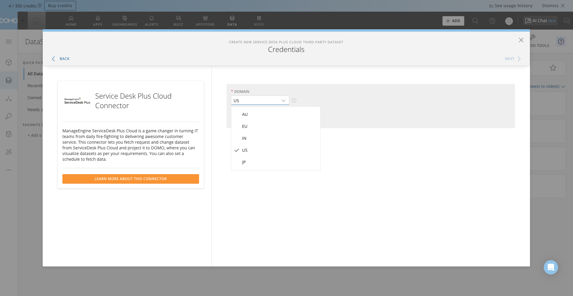This screenshot has width=573, height=296.
Task: Click Learn More About This Connector
Action: [x=131, y=179]
